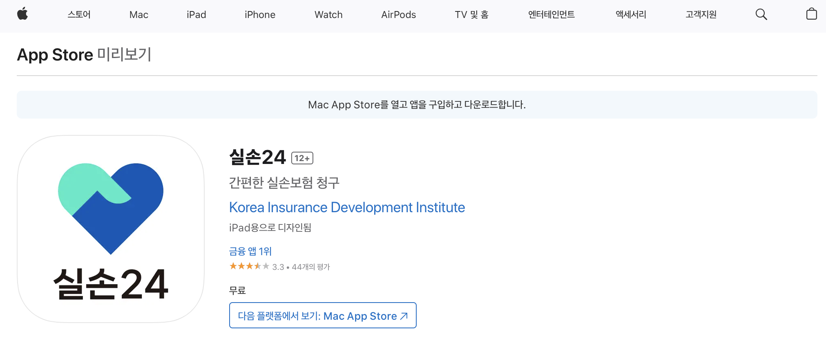Click the 무료 price label
The width and height of the screenshot is (826, 341).
coord(237,291)
